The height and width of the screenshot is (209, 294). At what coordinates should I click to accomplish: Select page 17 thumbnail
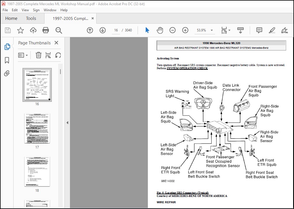[37, 128]
